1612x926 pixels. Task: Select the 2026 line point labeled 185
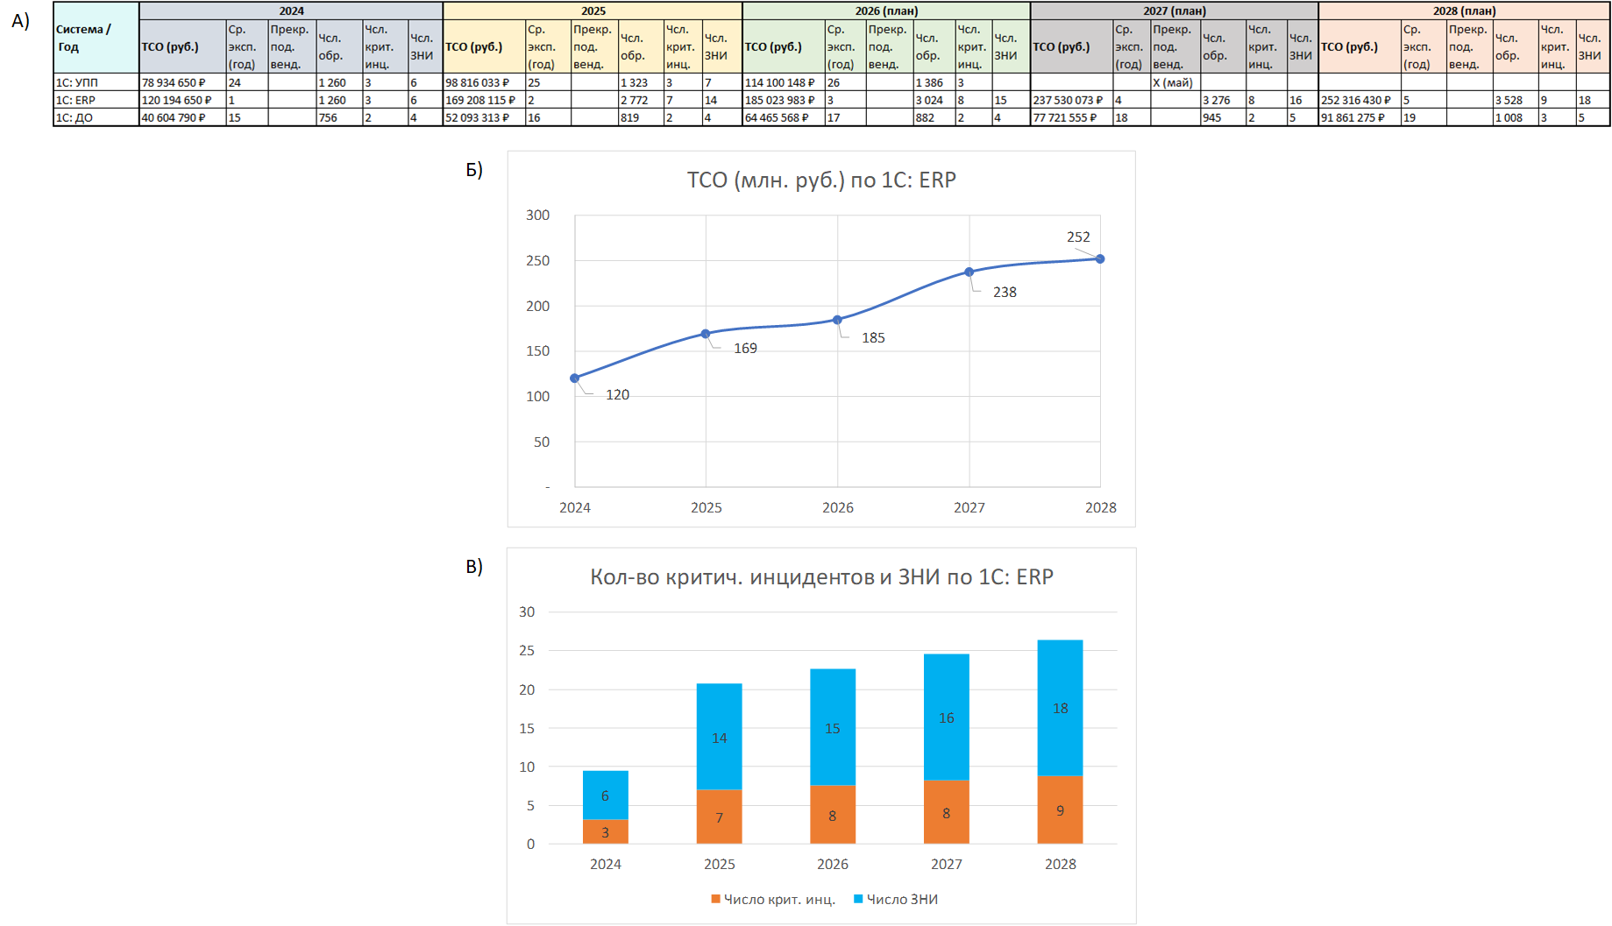[x=837, y=321]
